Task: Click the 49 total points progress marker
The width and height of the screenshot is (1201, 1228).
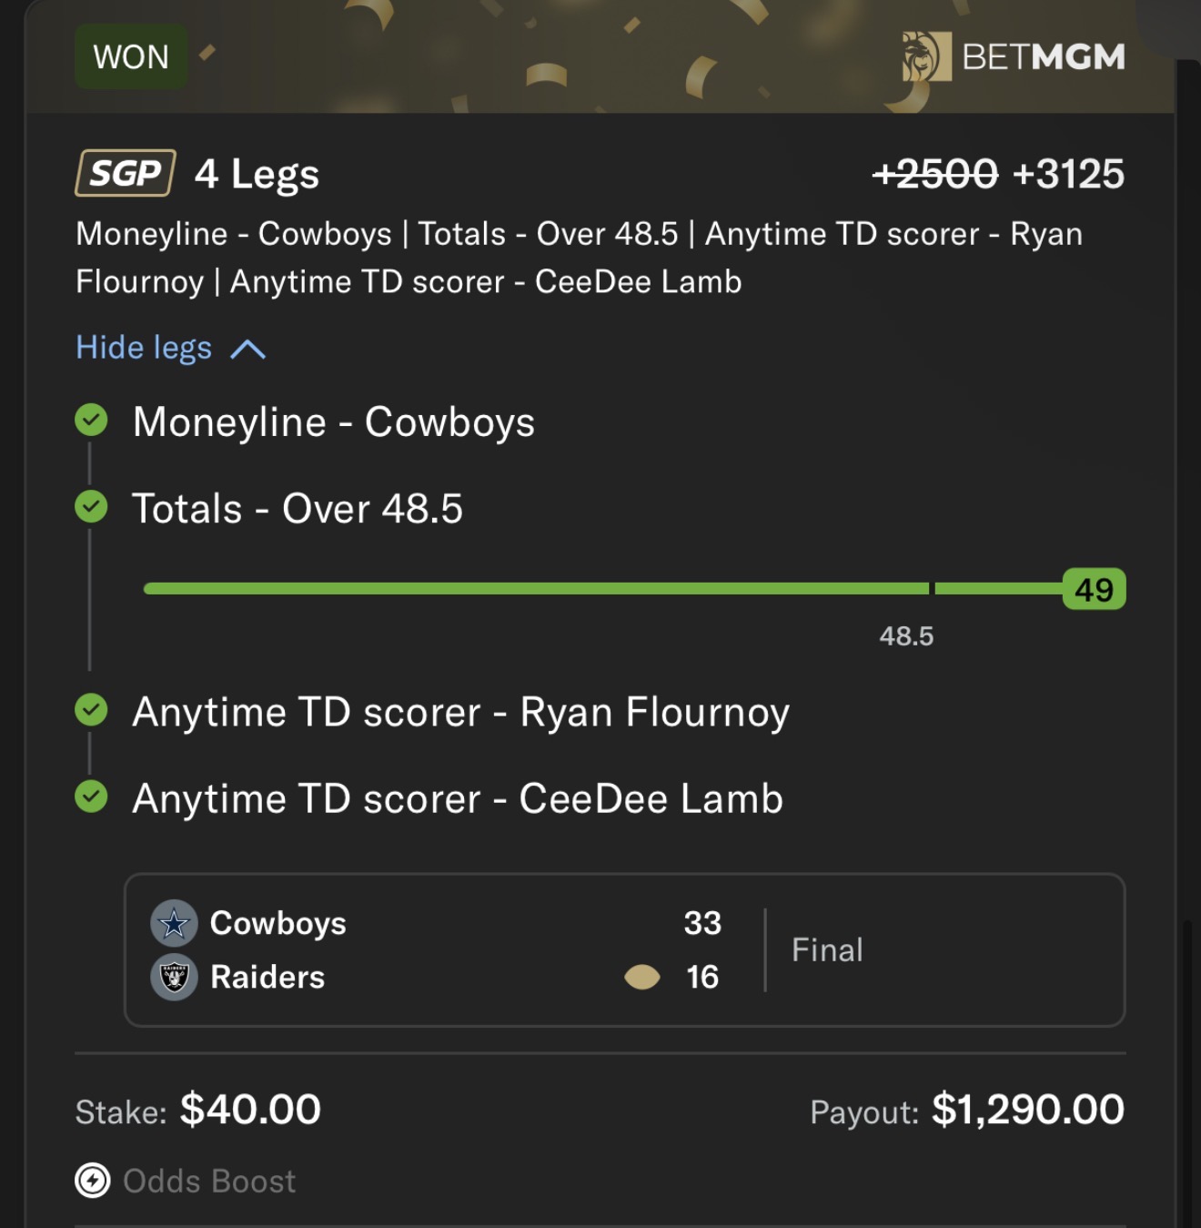Action: click(x=1094, y=590)
